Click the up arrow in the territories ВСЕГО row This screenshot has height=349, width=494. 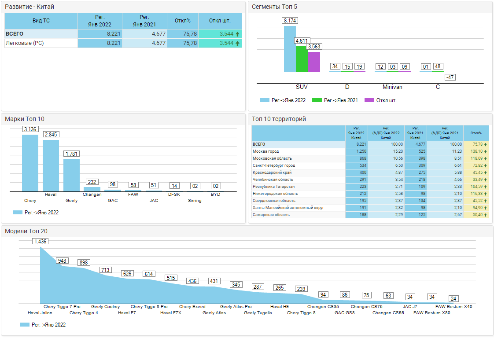[486, 144]
